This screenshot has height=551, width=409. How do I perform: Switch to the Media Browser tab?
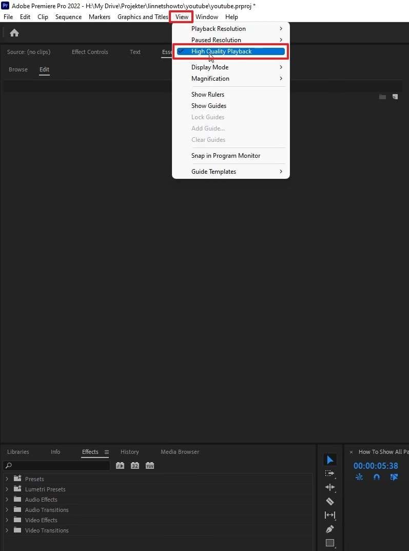tap(180, 452)
